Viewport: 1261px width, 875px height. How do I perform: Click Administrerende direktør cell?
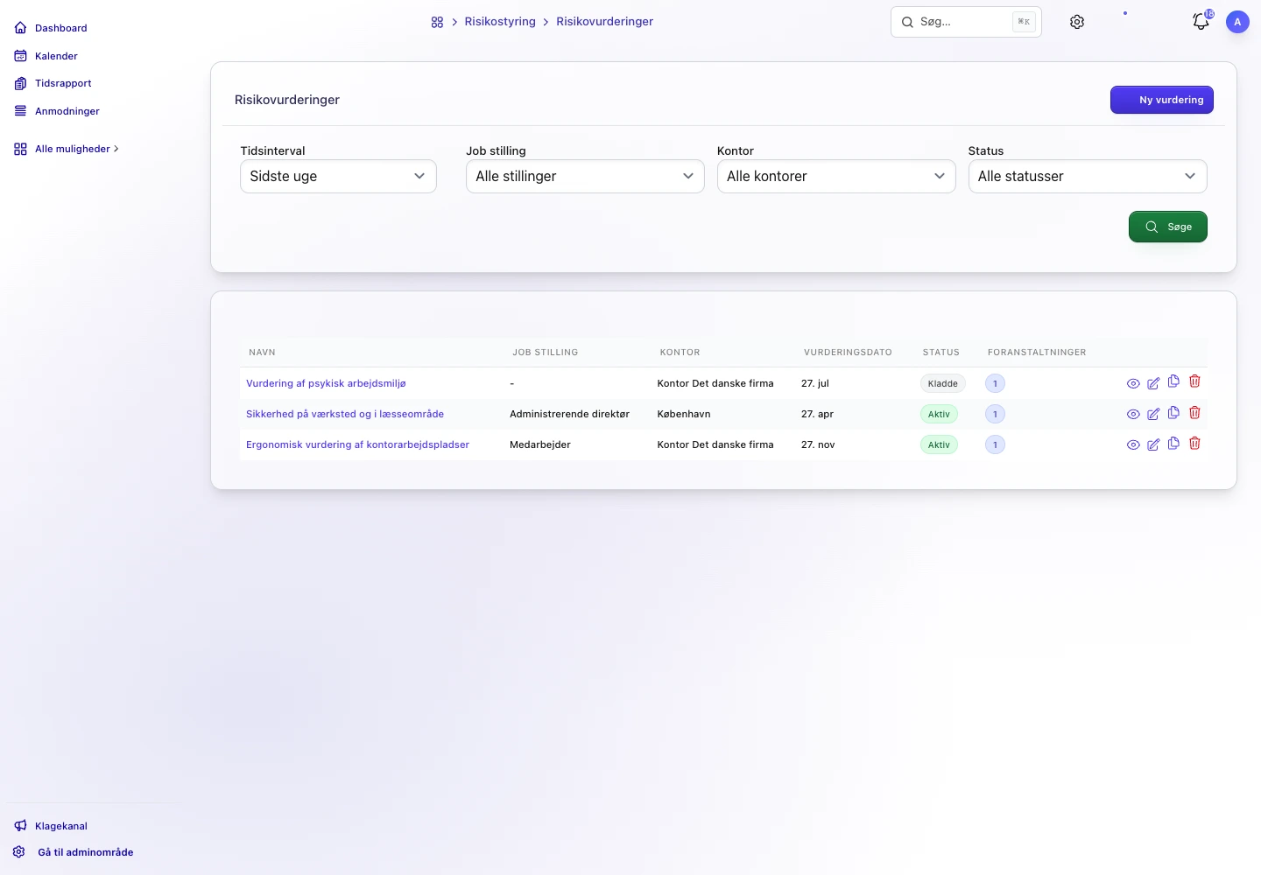[569, 414]
